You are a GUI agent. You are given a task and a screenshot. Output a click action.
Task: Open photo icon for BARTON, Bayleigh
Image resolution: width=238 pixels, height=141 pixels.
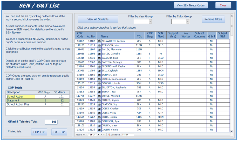click(99, 62)
